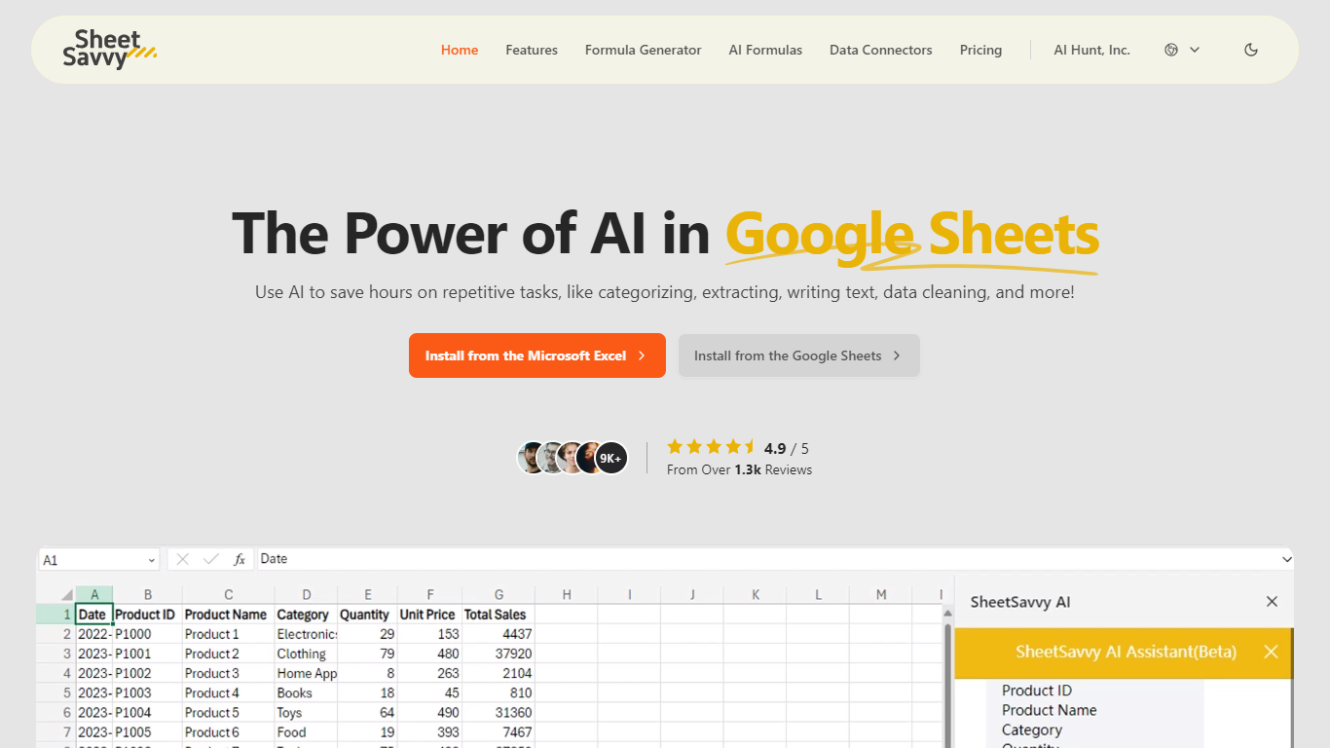
Task: Click the Product Name header cell
Action: click(x=228, y=615)
